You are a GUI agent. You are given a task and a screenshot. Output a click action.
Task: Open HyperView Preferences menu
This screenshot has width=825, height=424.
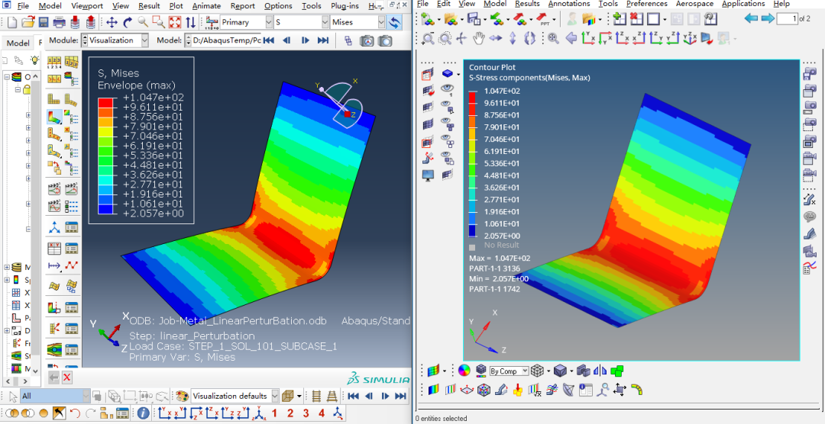647,4
